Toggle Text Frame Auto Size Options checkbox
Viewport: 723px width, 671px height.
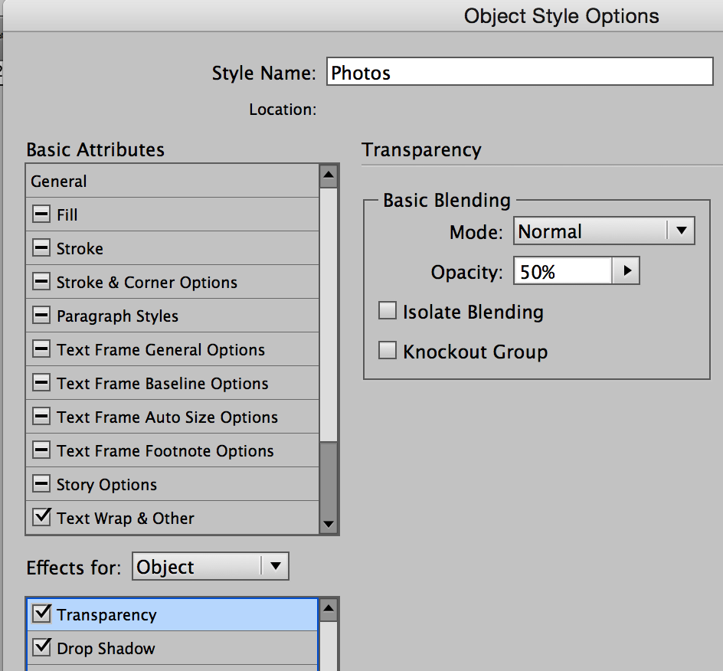click(41, 417)
